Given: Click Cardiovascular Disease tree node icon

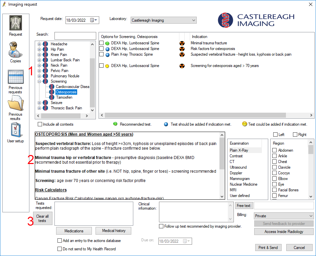Looking at the screenshot, I should coord(52,87).
